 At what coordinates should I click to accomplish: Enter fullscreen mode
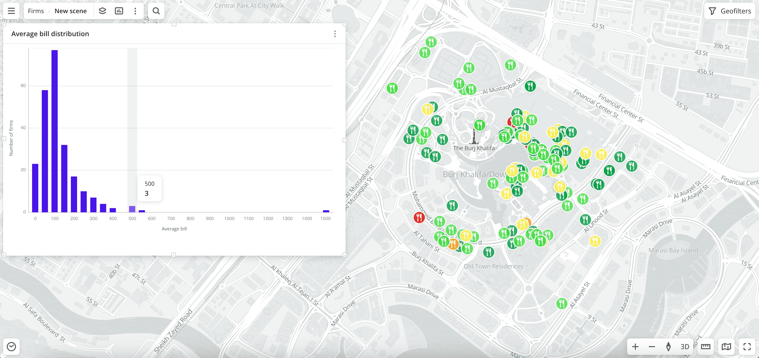coord(747,347)
